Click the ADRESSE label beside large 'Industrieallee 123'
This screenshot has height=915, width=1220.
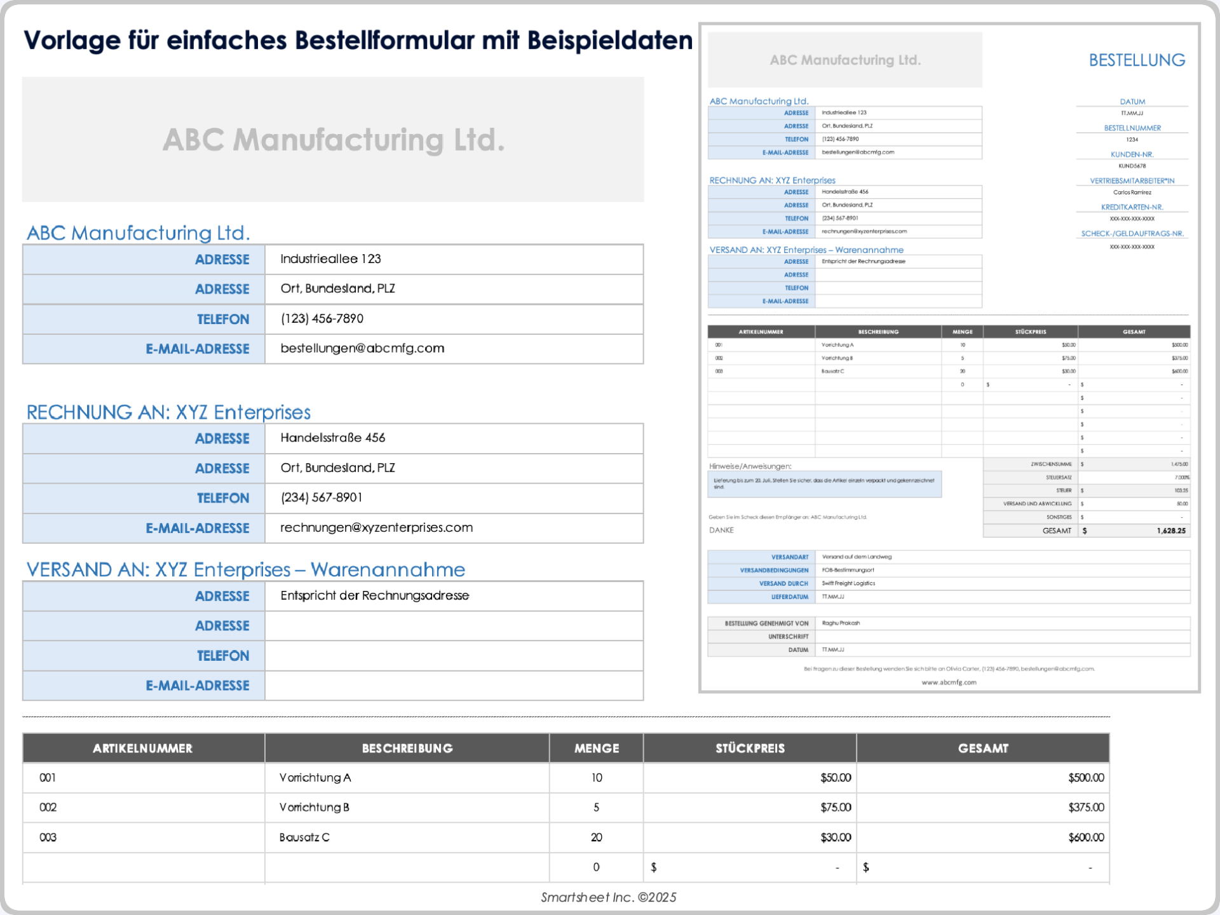pyautogui.click(x=144, y=259)
